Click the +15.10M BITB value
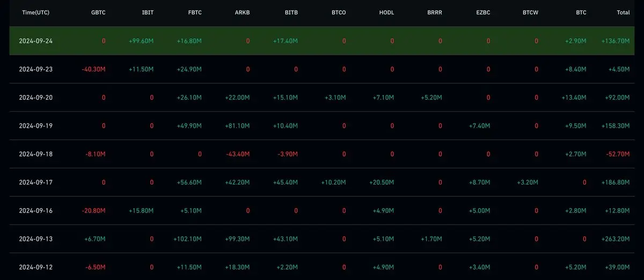The width and height of the screenshot is (644, 280). coord(286,98)
